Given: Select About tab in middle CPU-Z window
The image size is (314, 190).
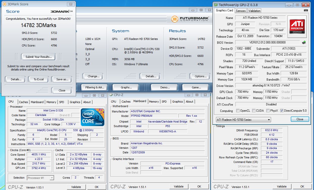Looking at the screenshot, I should [x=189, y=102].
